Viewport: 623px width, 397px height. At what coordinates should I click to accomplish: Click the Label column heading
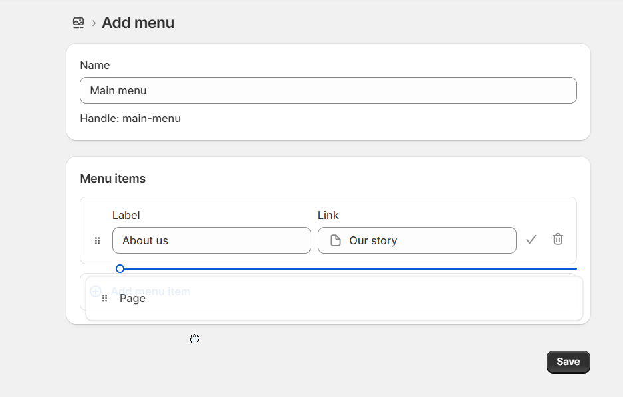[126, 215]
